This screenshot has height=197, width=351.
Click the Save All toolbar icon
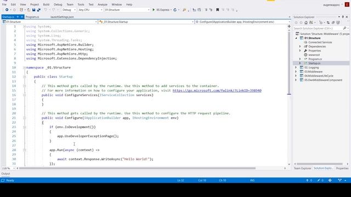(39, 10)
